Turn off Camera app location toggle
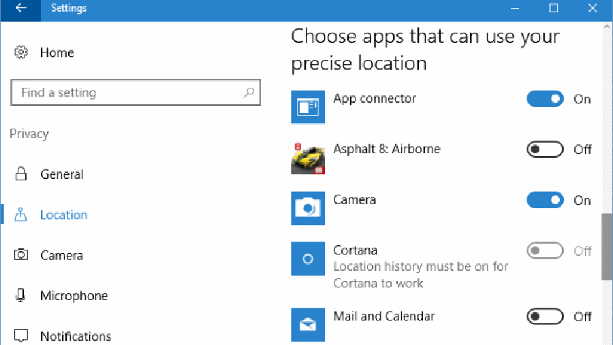 click(x=545, y=200)
